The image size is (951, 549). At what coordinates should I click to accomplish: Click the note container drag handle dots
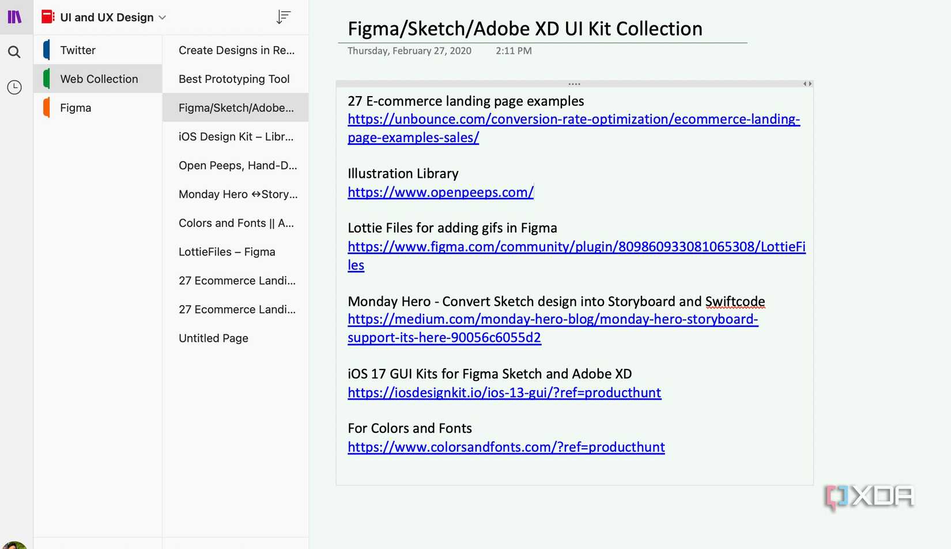[x=574, y=84]
